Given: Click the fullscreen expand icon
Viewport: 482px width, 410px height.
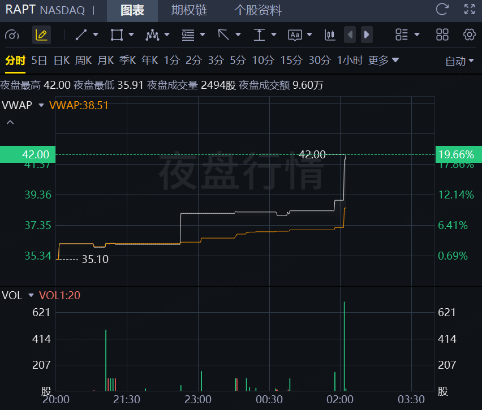Looking at the screenshot, I should pyautogui.click(x=470, y=9).
